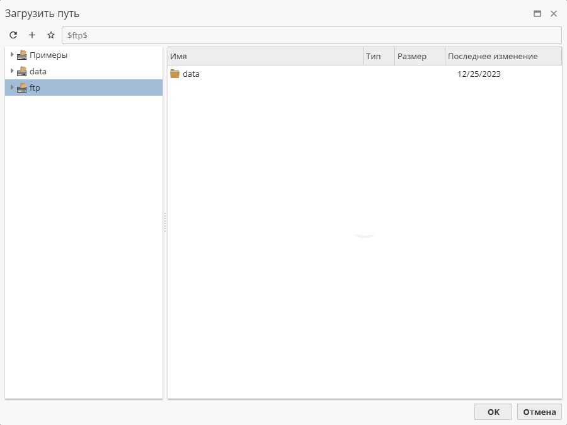Expand the selected ftp tree node
This screenshot has height=425, width=567.
(11, 88)
